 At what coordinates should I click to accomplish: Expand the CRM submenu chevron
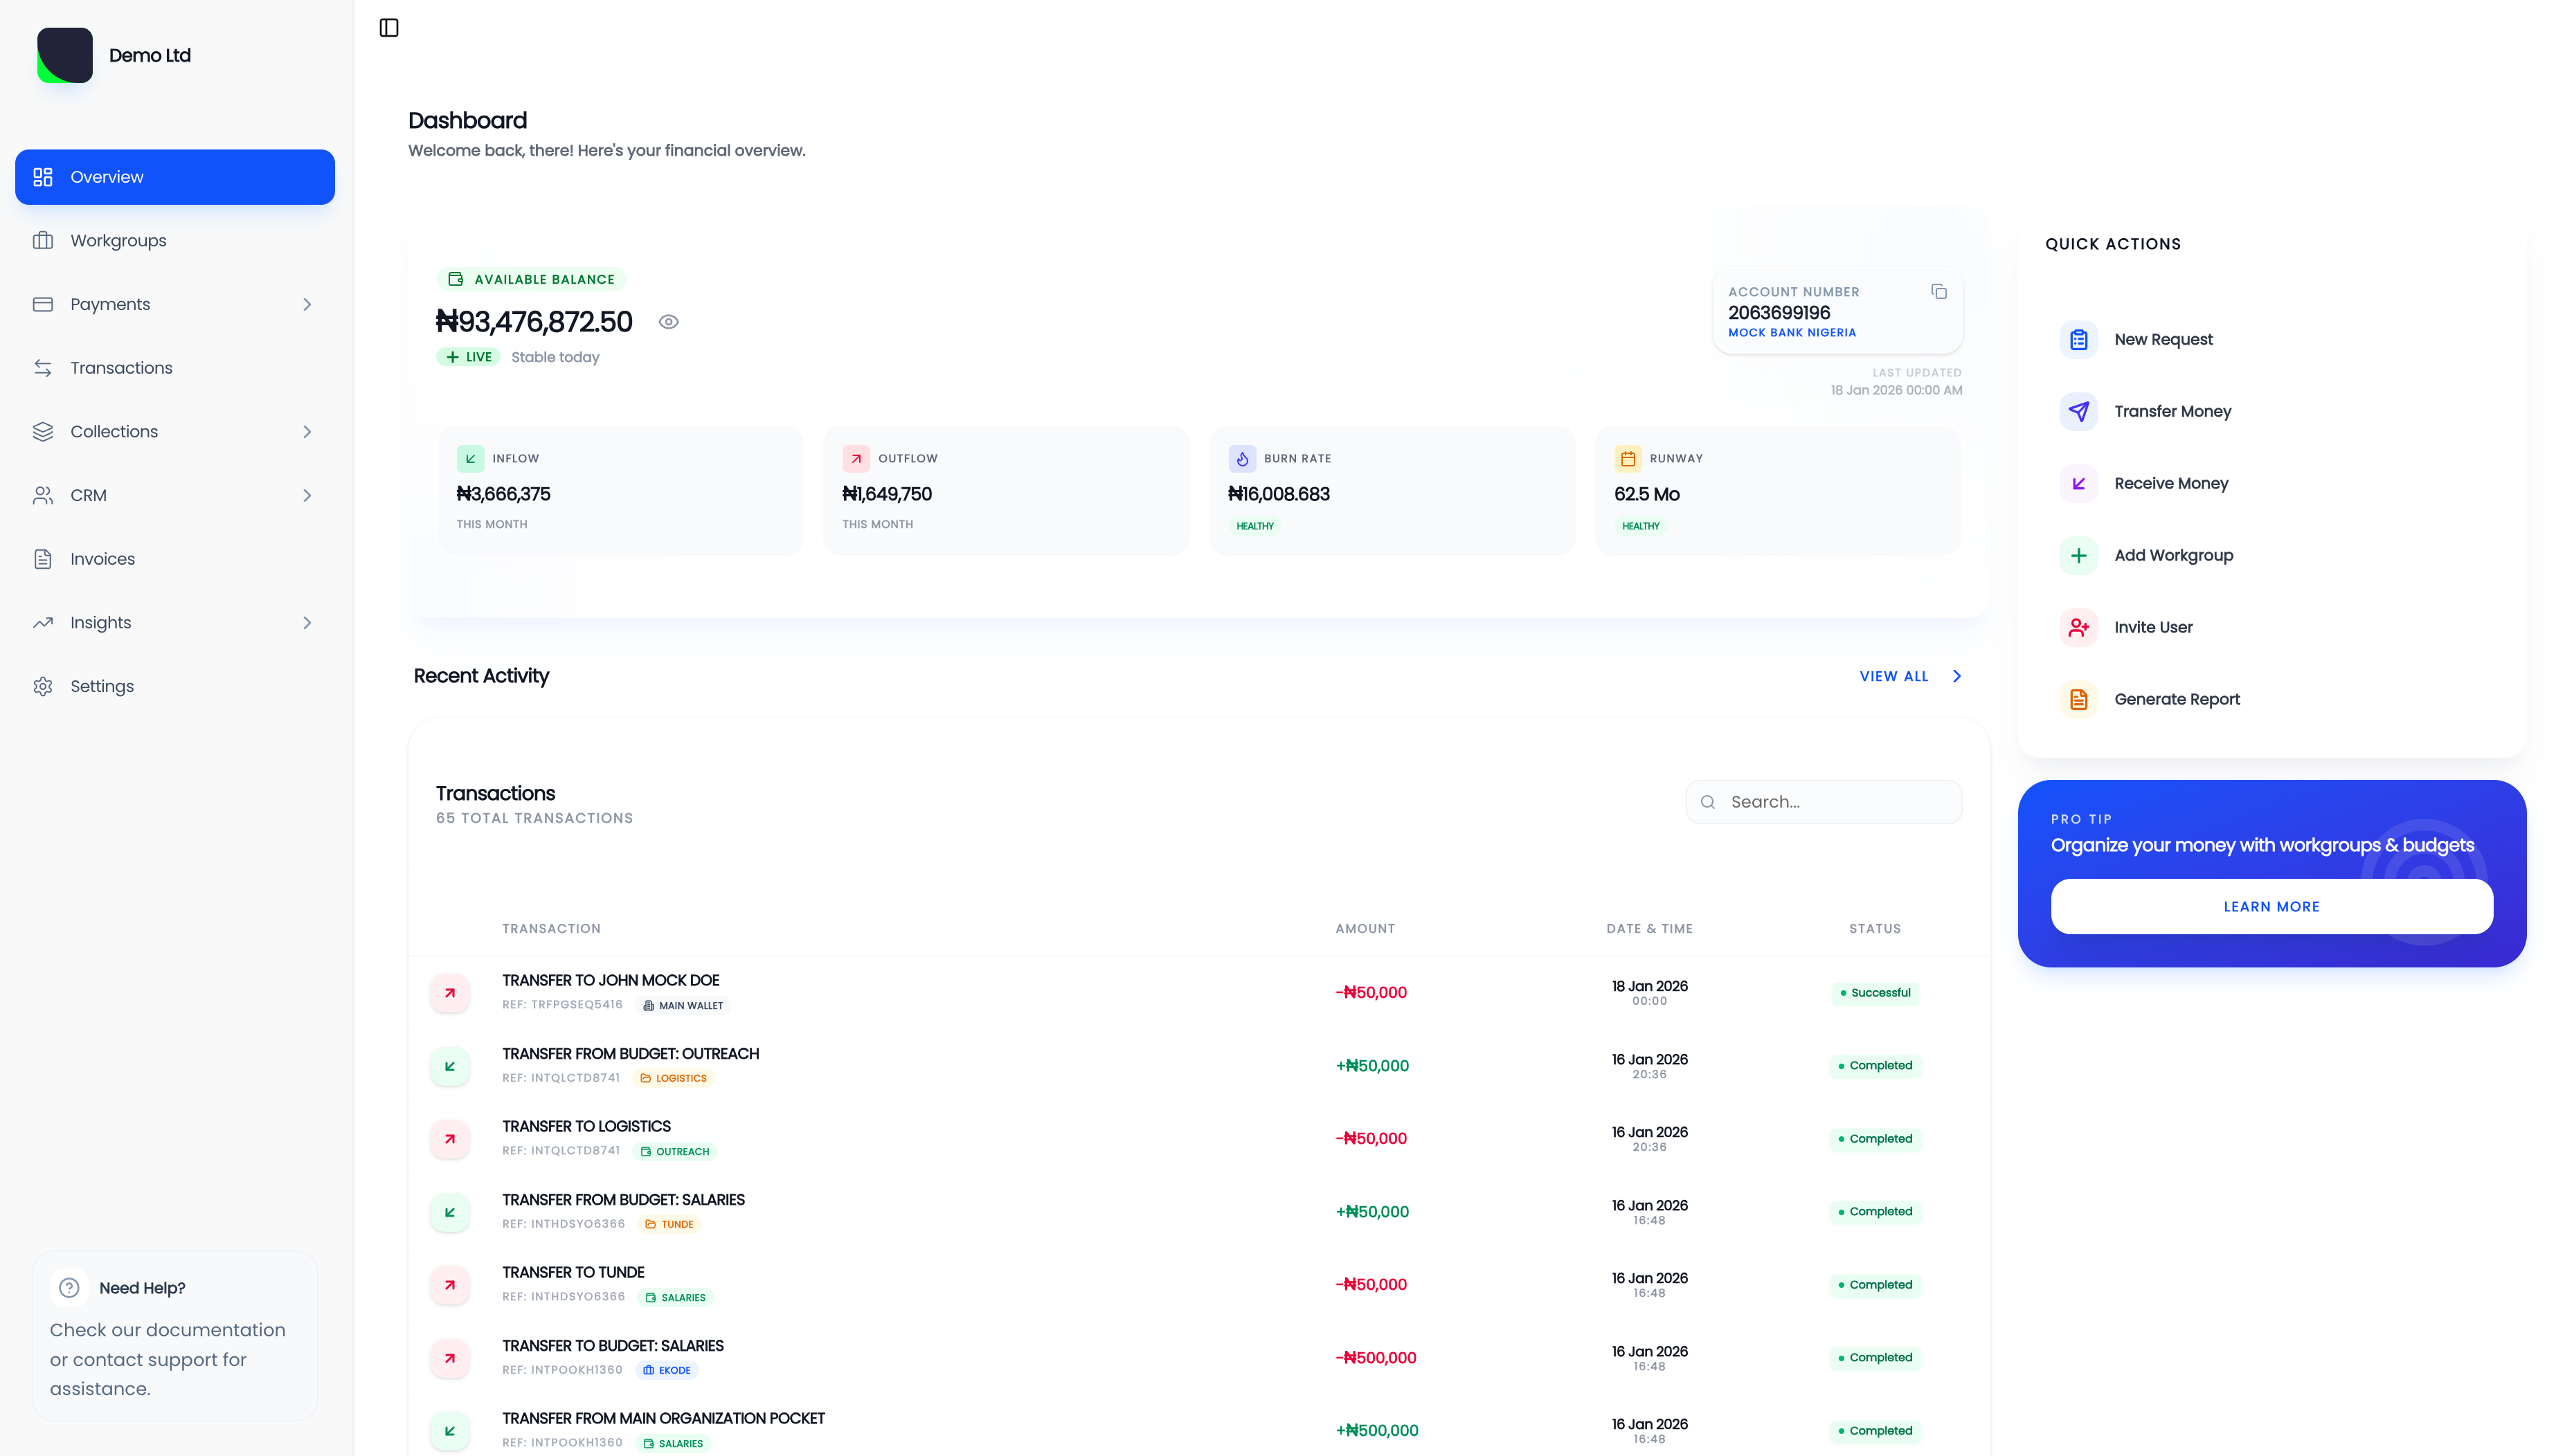tap(307, 495)
